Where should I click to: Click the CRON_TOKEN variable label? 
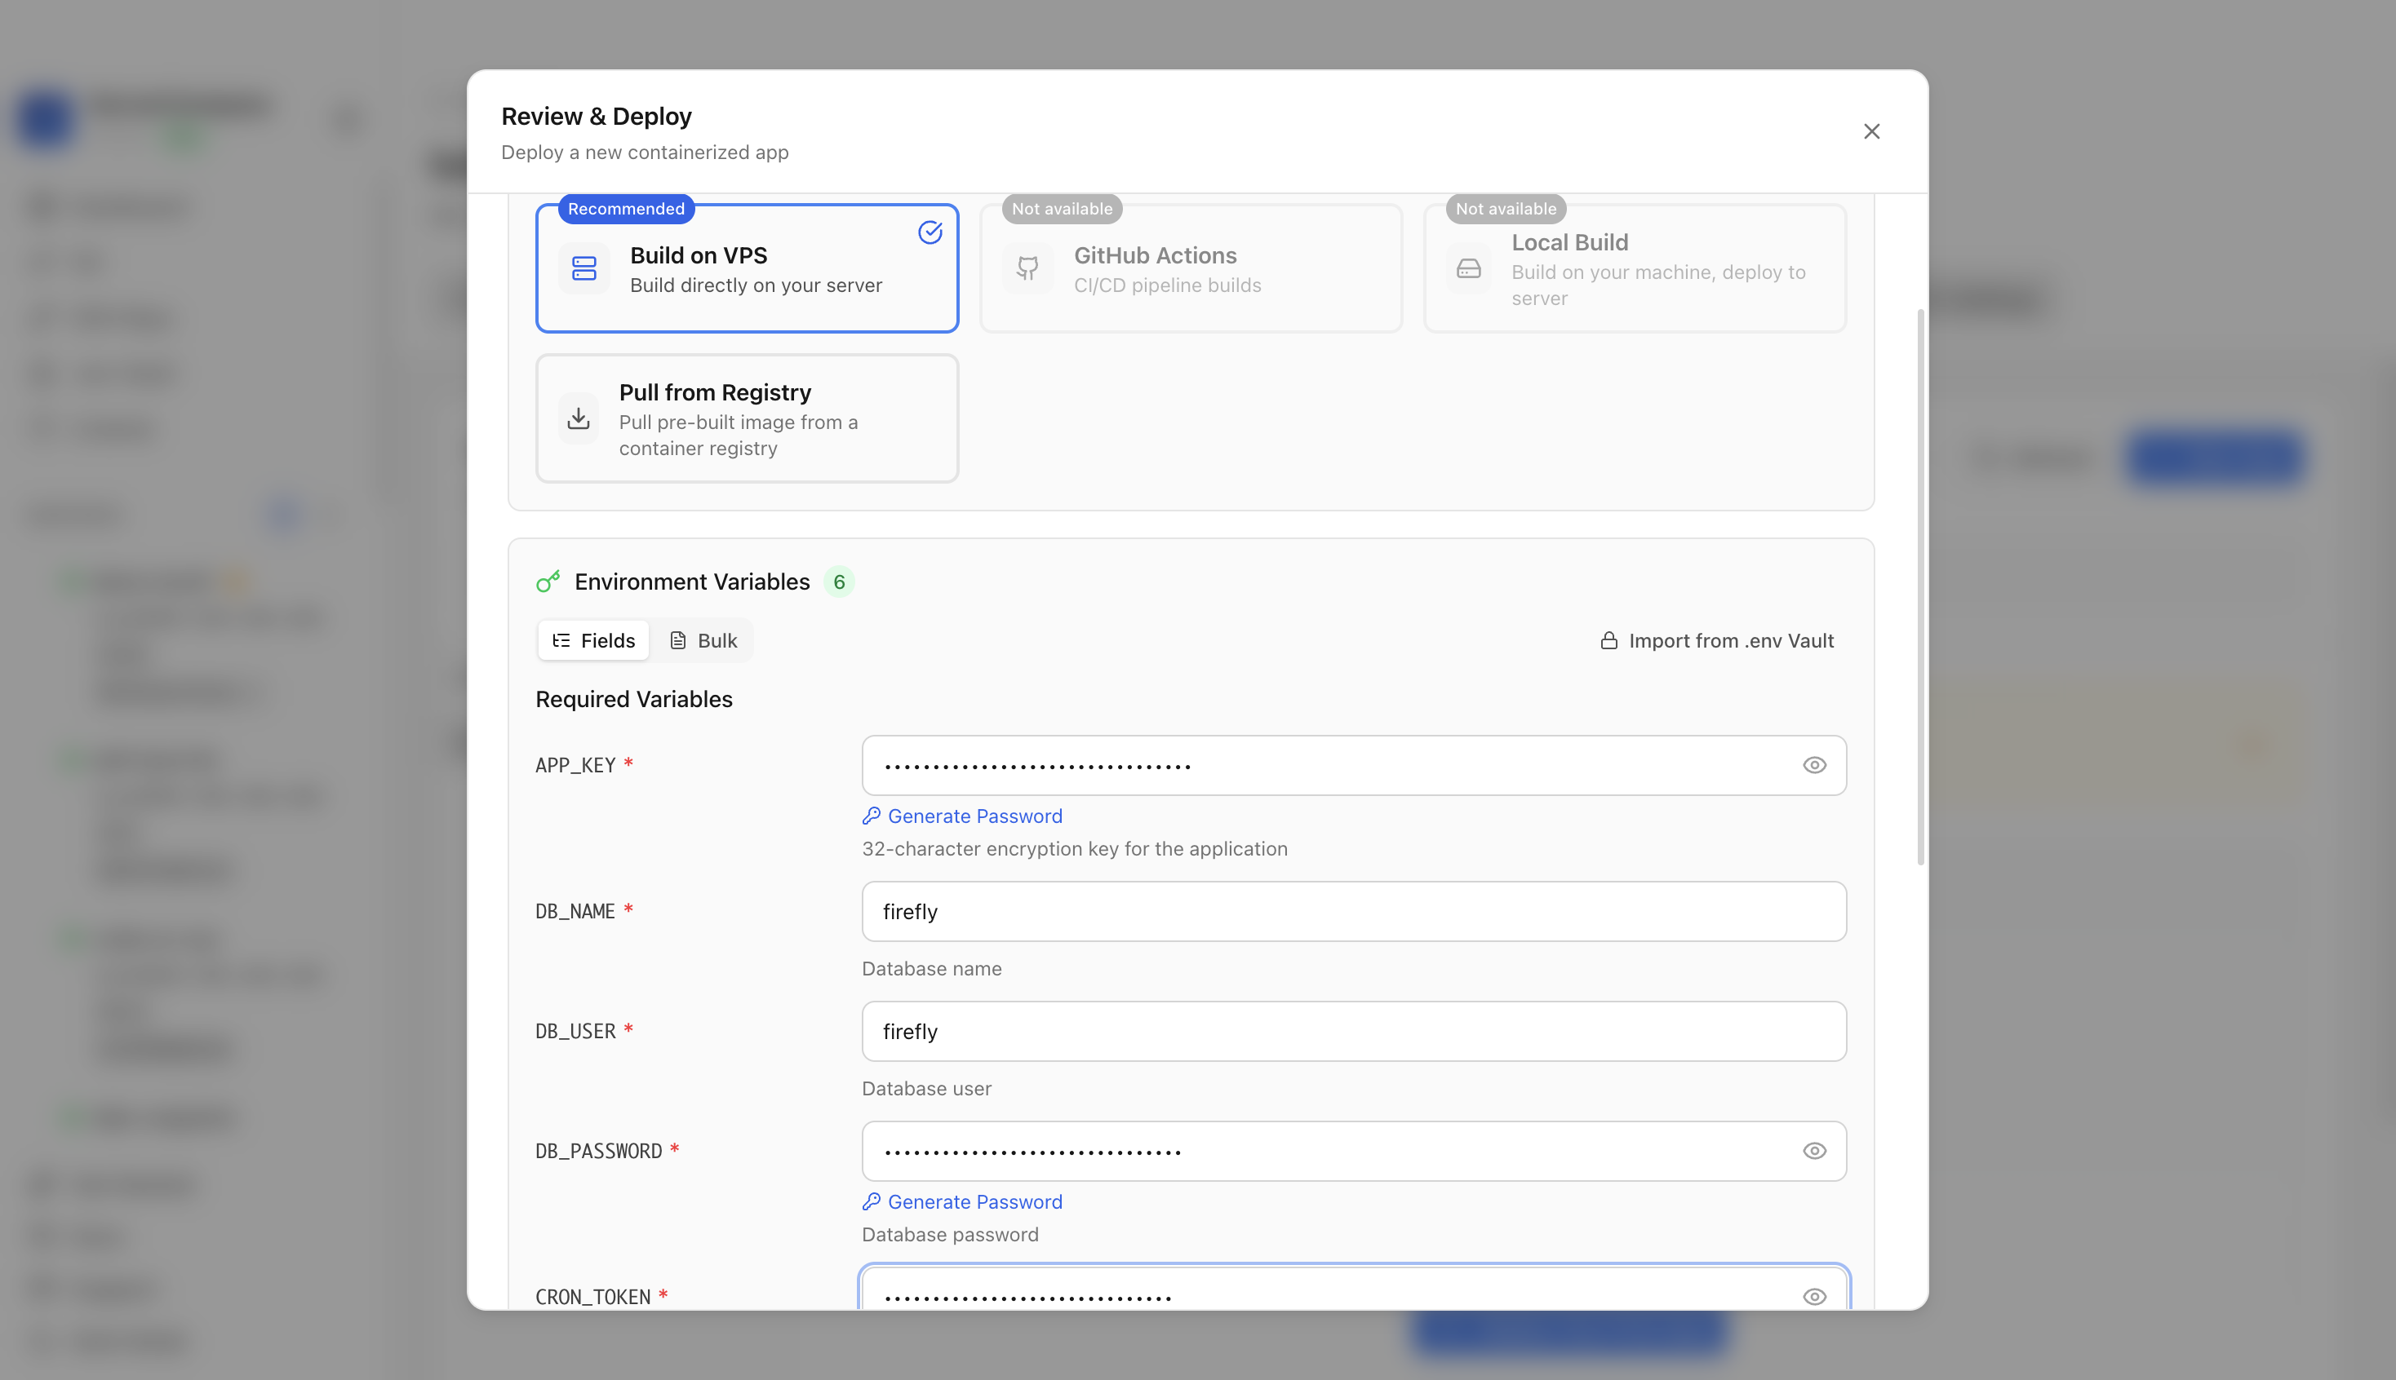point(592,1297)
